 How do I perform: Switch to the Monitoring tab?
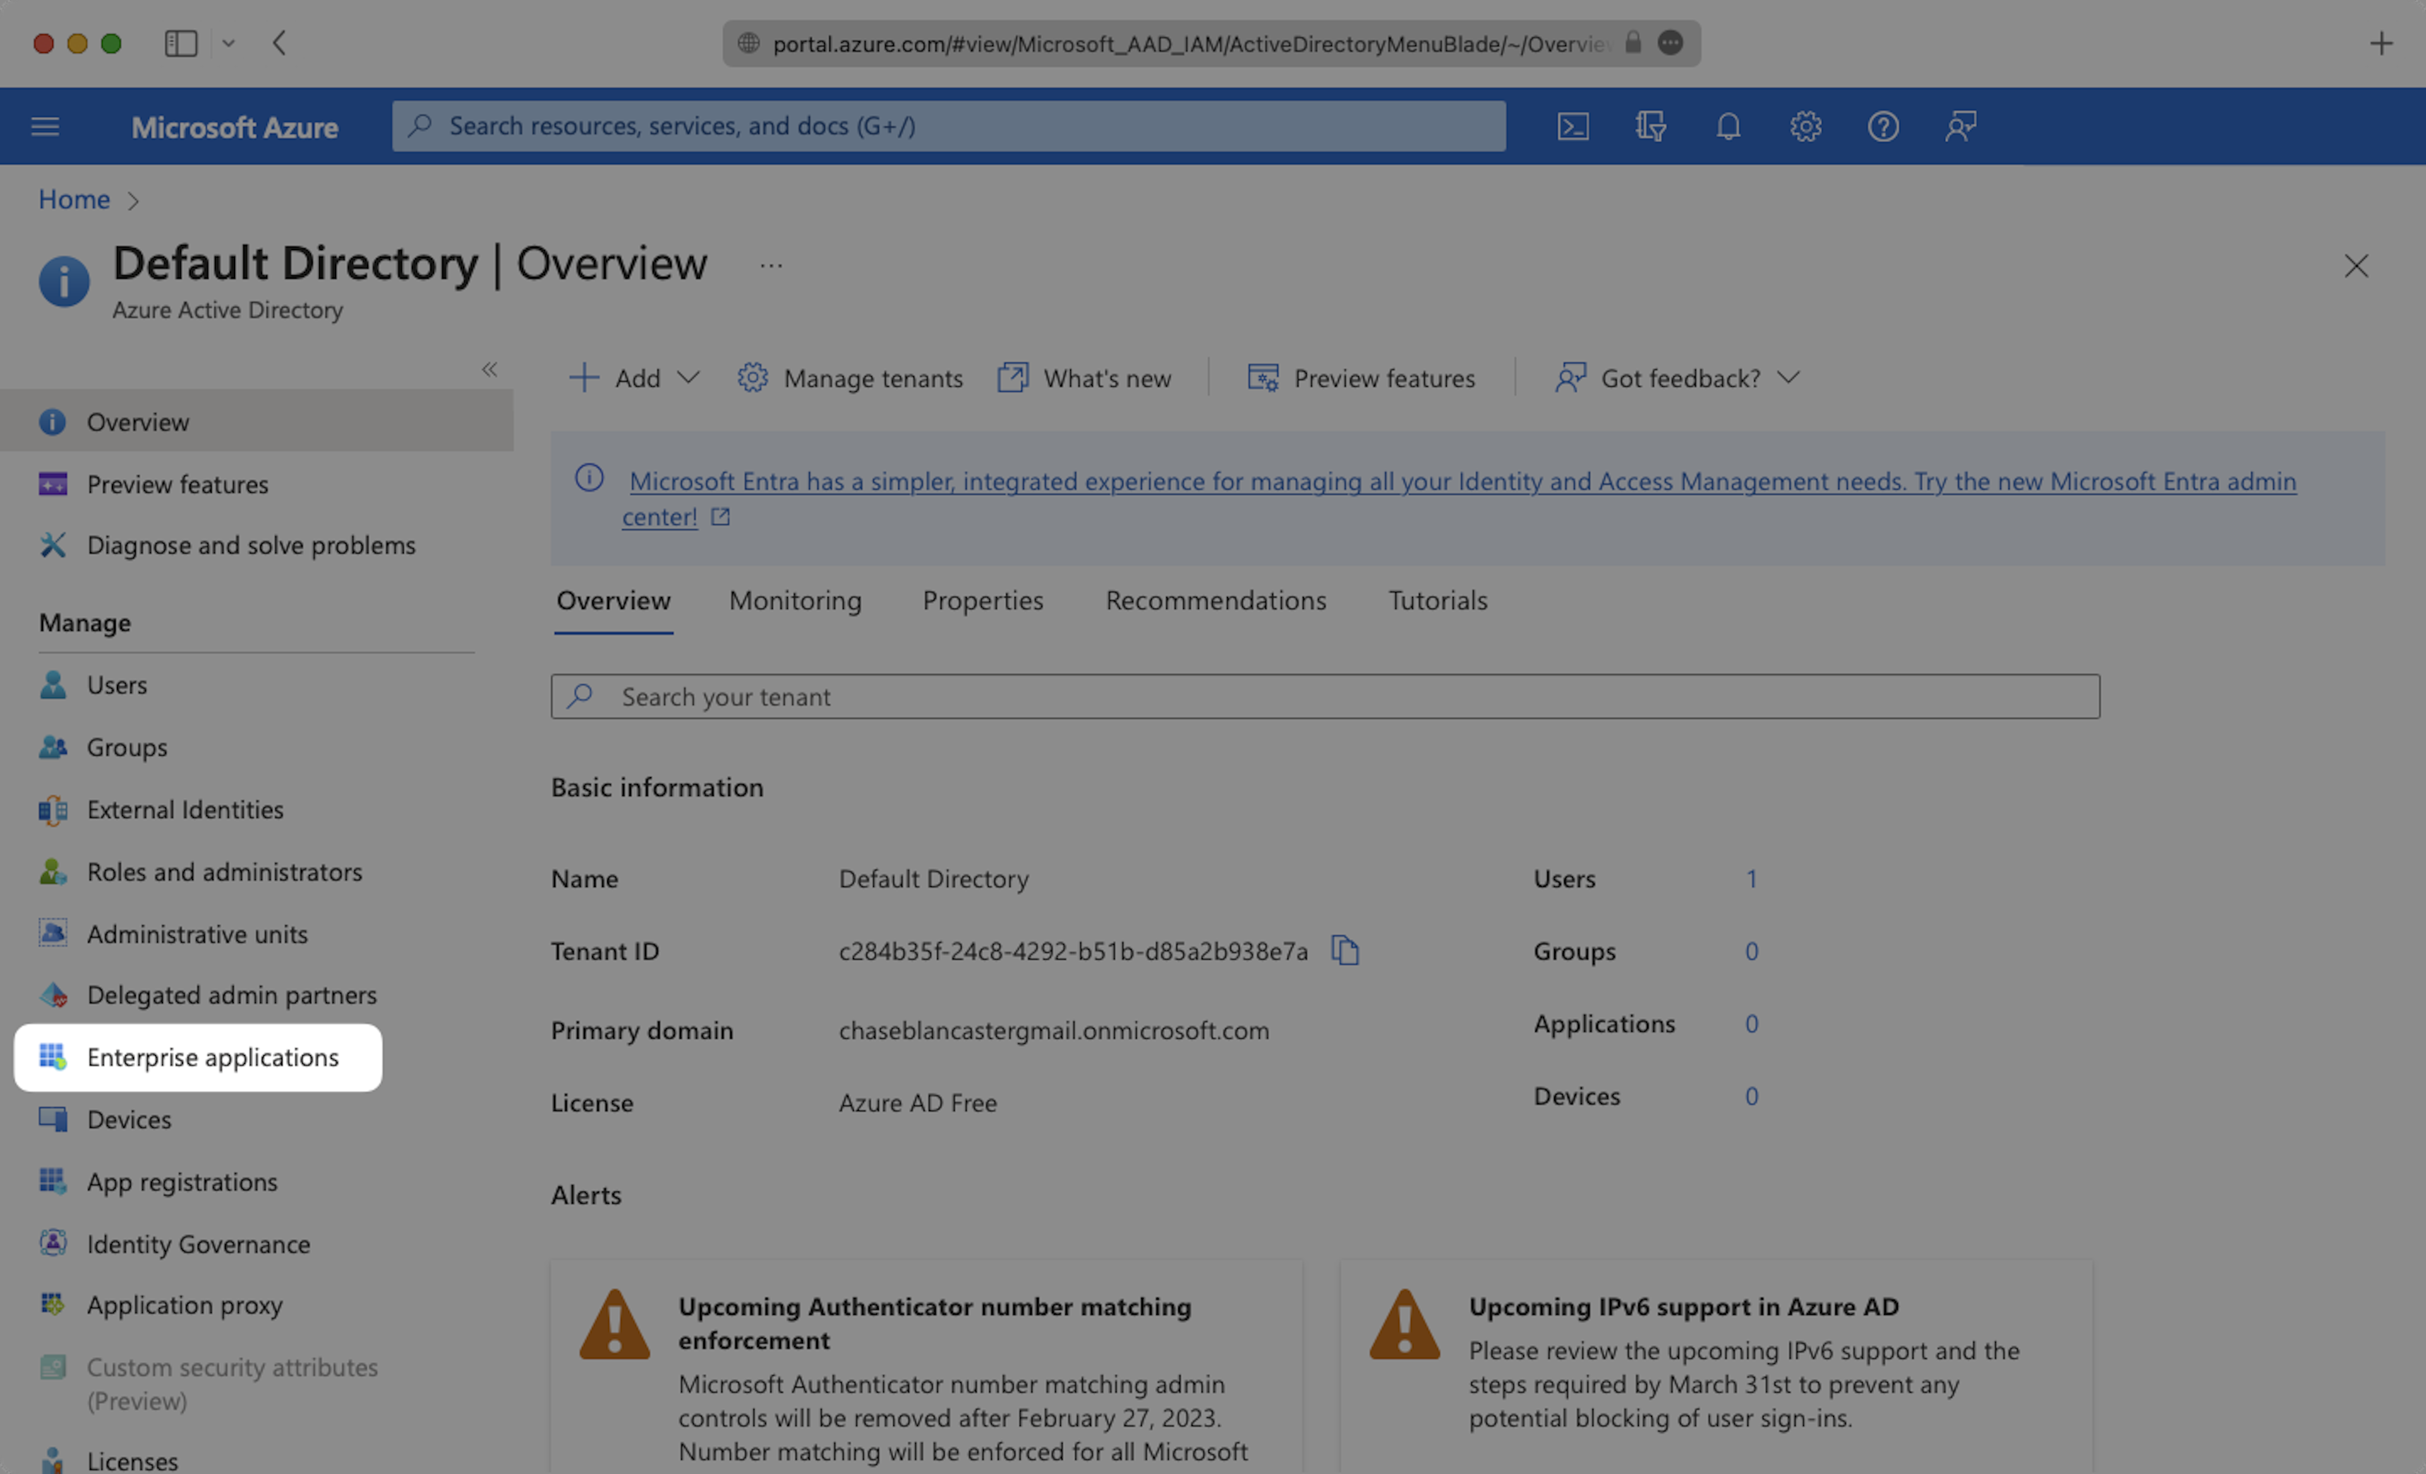tap(795, 601)
